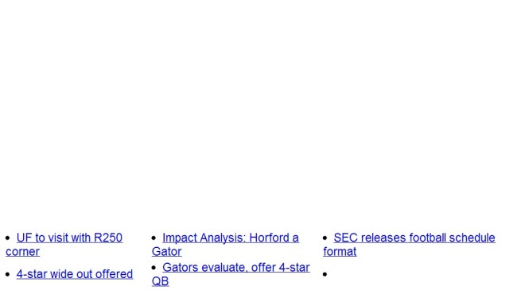Viewport: 525px width, 294px height.
Task: Click the bullet beside 'SEC releases football schedule'
Action: coord(325,238)
